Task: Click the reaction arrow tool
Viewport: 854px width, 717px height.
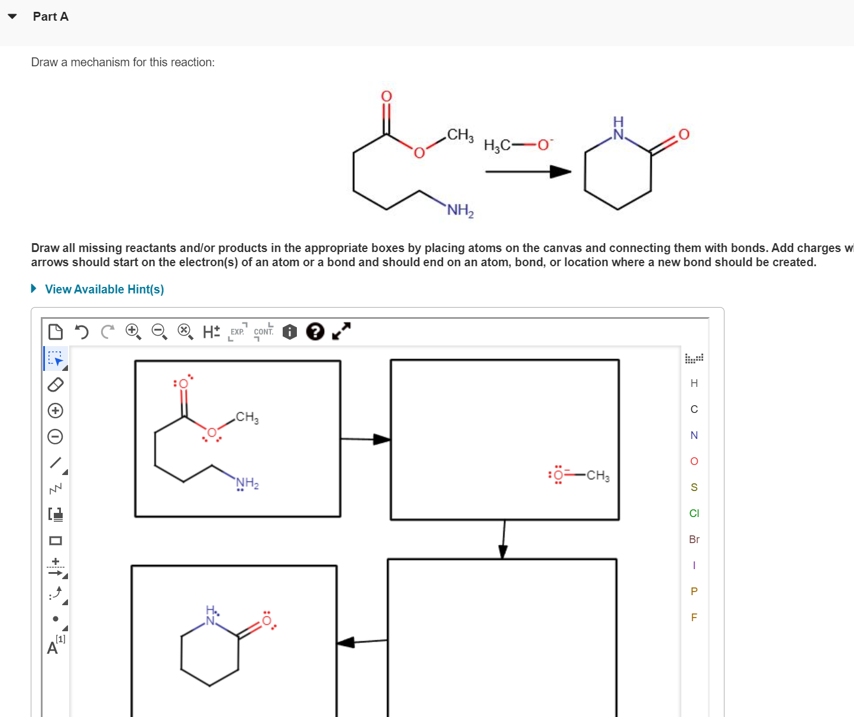Action: [55, 566]
